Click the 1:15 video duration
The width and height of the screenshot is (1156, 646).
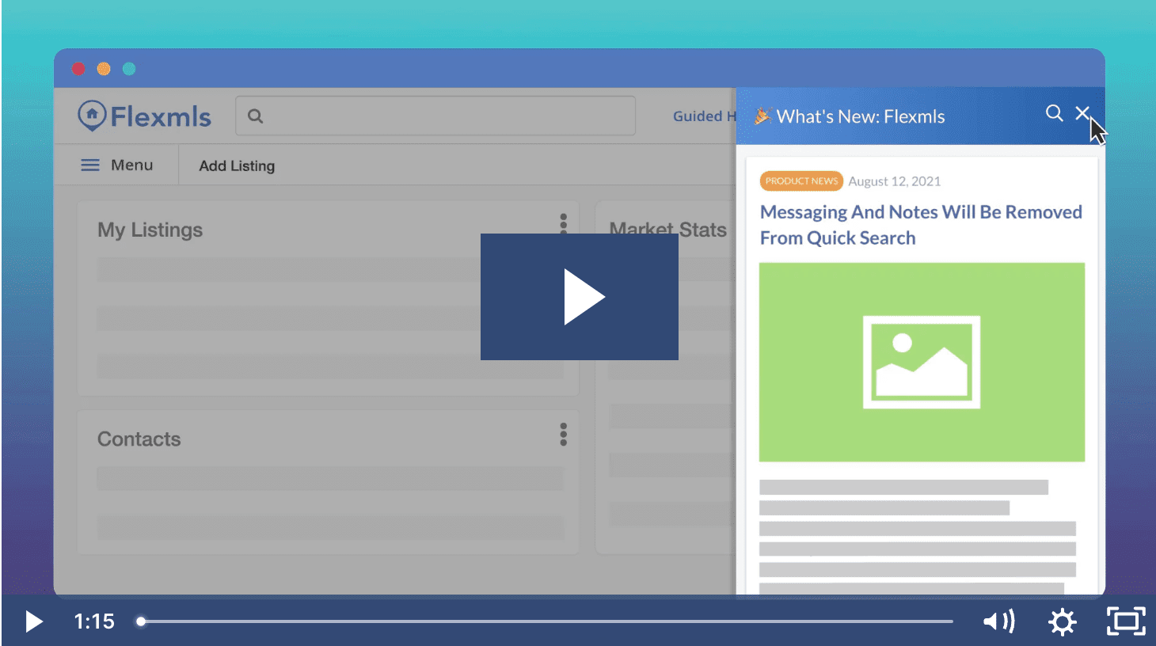point(94,621)
